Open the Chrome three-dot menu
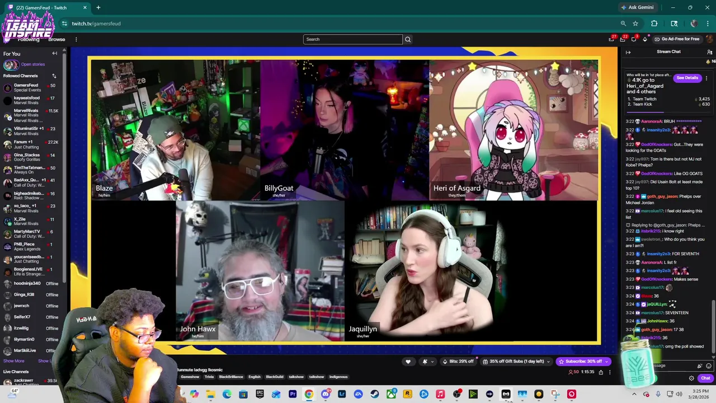The height and width of the screenshot is (403, 716). click(x=708, y=24)
